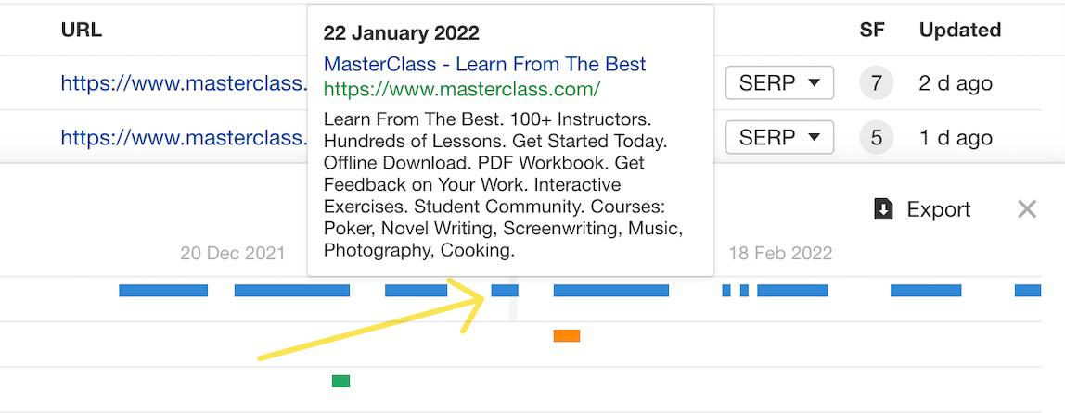Close the ad history panel
The image size is (1065, 413).
[x=1026, y=209]
